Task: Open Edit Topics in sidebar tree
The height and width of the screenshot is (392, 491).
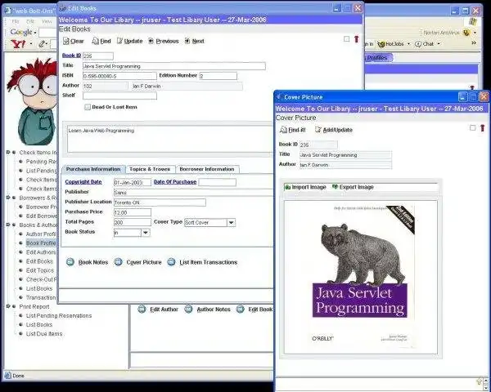Action: coord(40,270)
